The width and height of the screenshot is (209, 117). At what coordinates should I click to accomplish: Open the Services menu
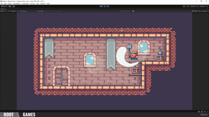pos(33,4)
